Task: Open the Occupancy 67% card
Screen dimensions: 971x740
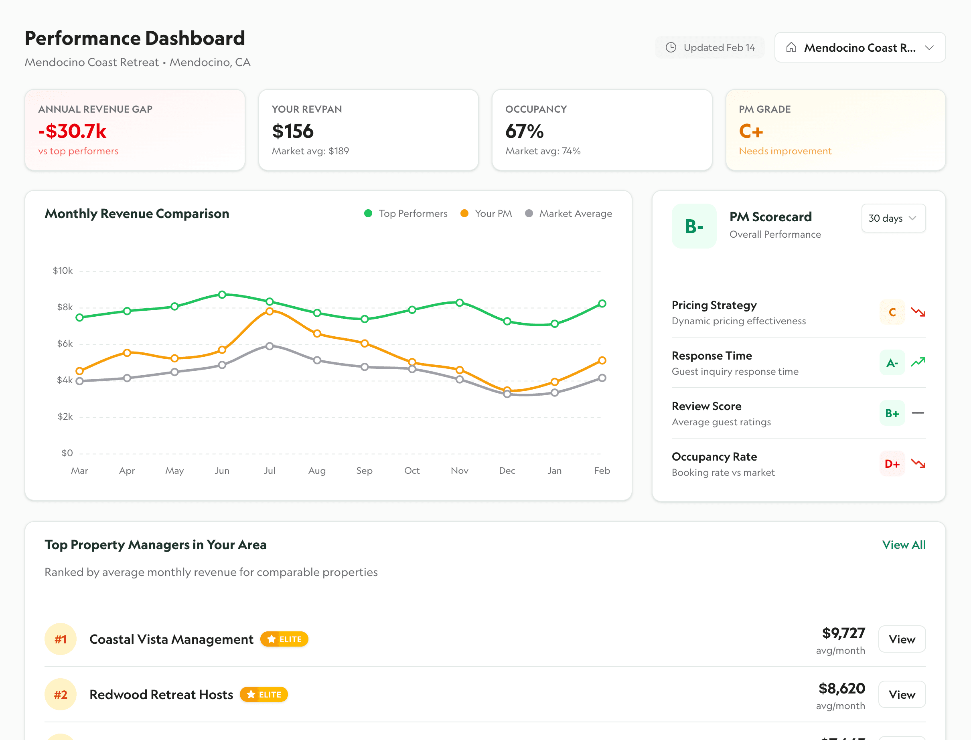Action: (602, 130)
